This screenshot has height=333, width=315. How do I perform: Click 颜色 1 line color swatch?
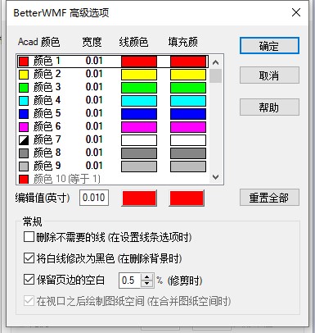(139, 62)
